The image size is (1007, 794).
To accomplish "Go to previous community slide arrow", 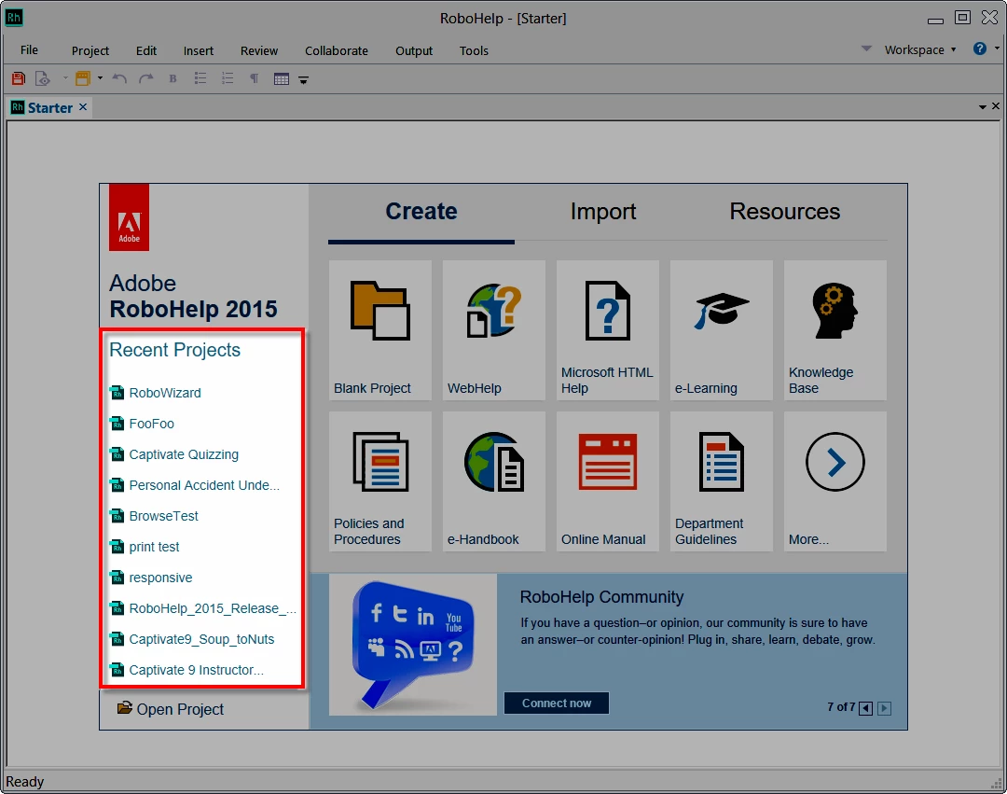I will click(865, 708).
